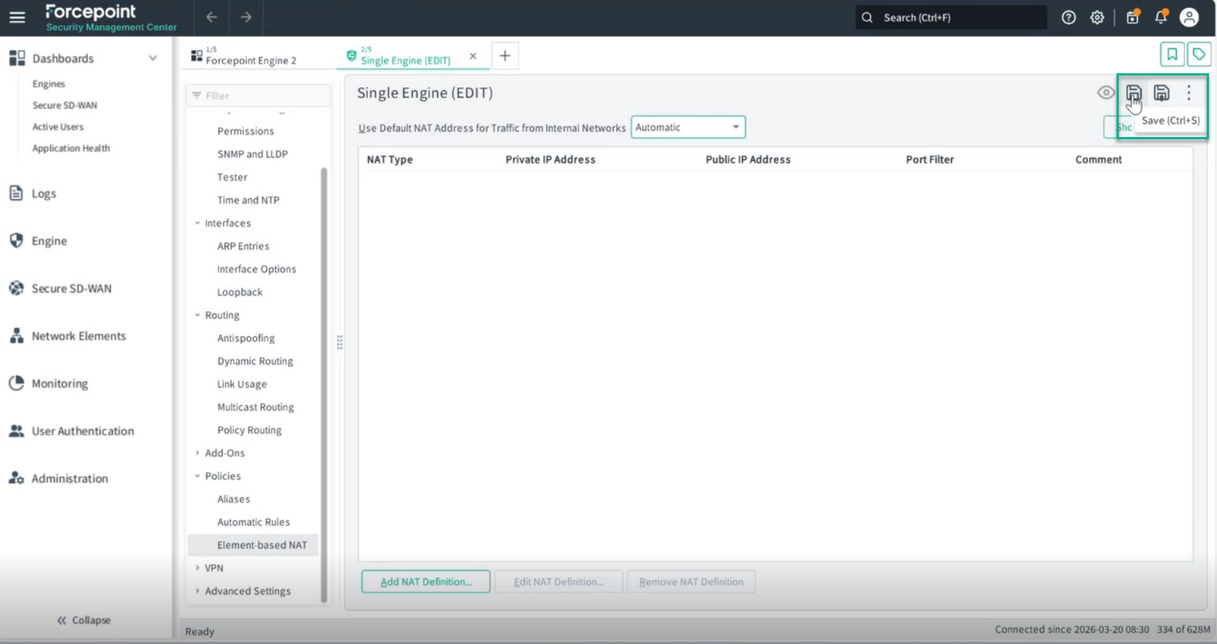Open the three-dot more options menu
The image size is (1217, 644).
click(x=1189, y=93)
